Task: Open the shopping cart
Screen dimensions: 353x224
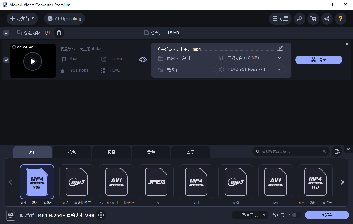Action: tap(313, 19)
